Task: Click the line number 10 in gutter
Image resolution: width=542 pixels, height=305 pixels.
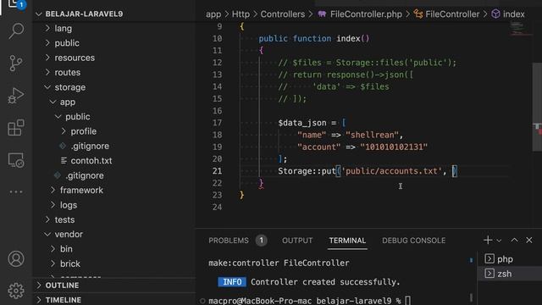Action: (217, 38)
